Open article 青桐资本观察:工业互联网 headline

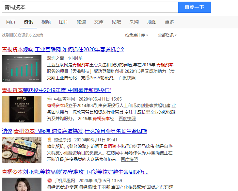tap(63, 50)
